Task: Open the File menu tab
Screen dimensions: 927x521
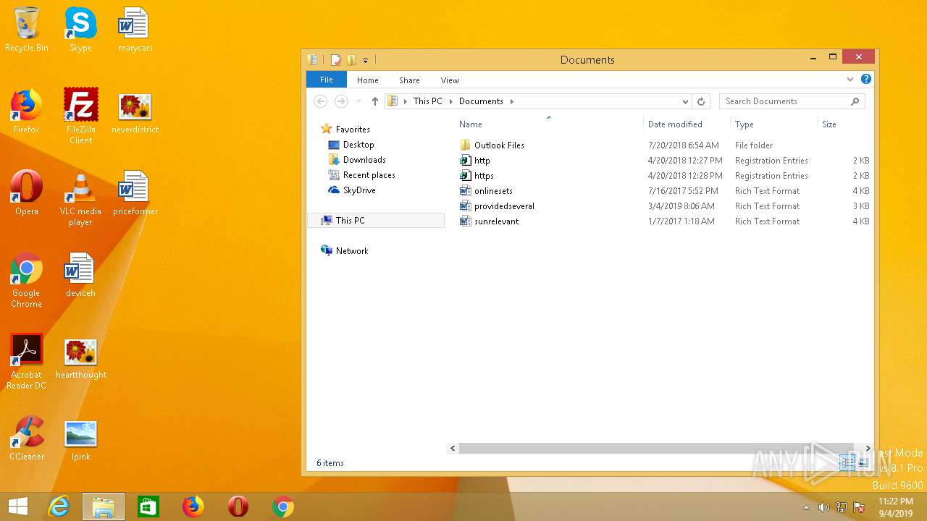Action: [x=327, y=80]
